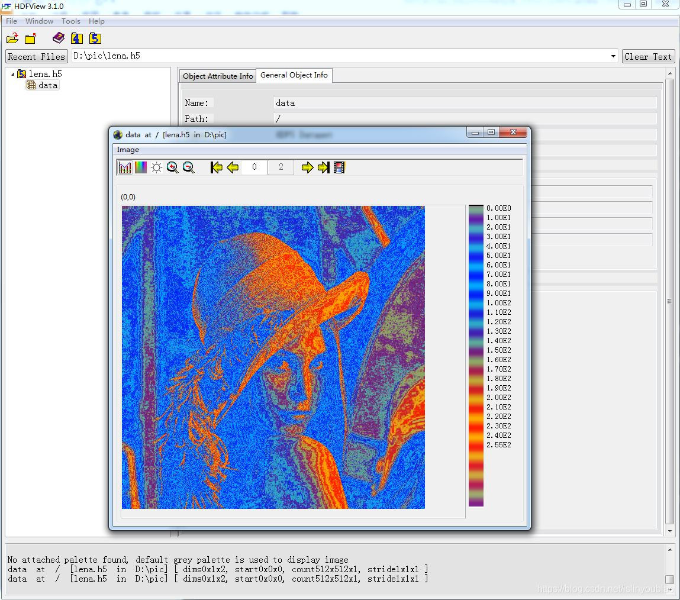The width and height of the screenshot is (680, 600).
Task: Zoom in on the image
Action: point(172,167)
